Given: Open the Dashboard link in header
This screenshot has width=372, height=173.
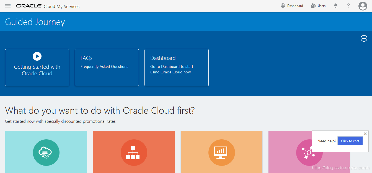Looking at the screenshot, I should 292,6.
